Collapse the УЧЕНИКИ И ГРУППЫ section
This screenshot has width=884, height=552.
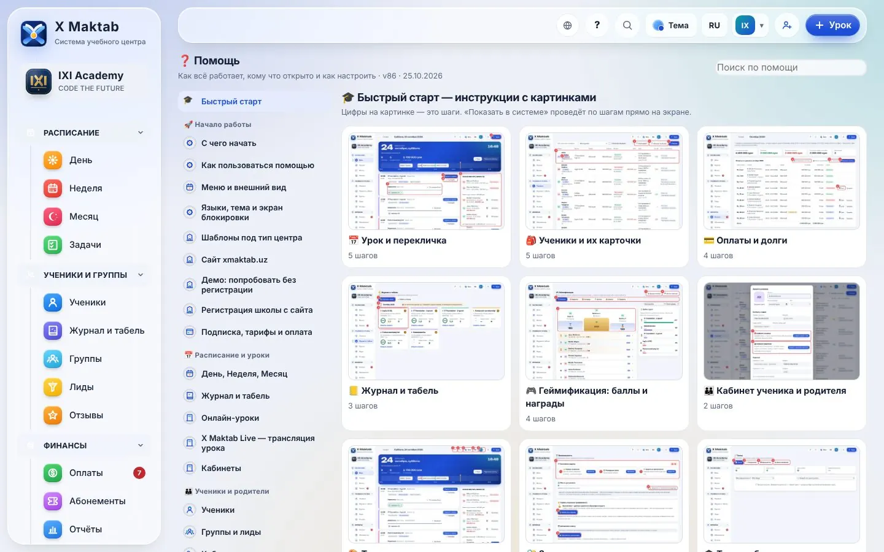(x=85, y=275)
